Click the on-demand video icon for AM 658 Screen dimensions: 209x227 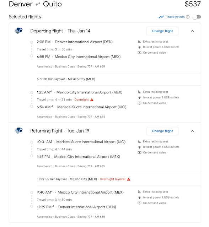[139, 203]
